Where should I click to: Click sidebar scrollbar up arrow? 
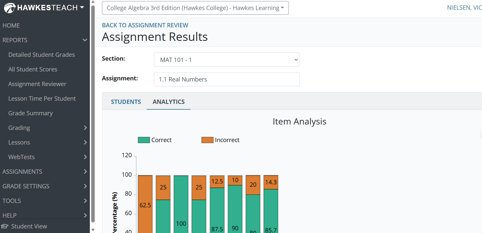[93, 2]
